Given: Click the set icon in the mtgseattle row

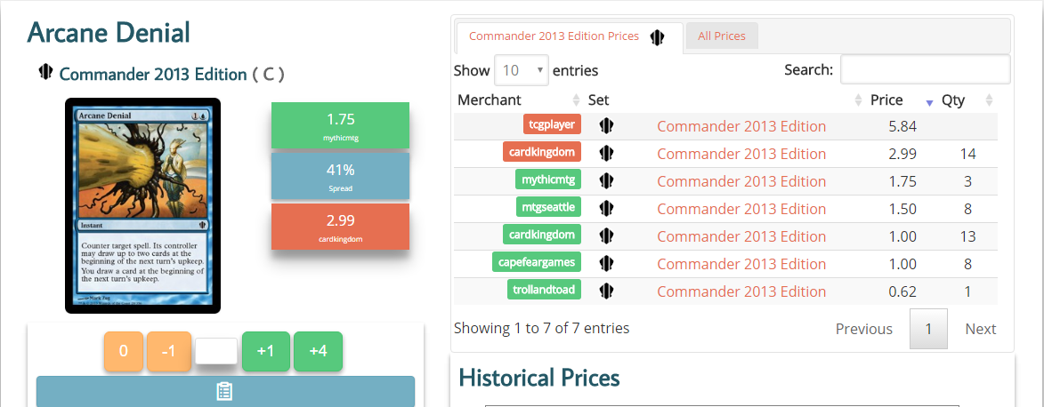Looking at the screenshot, I should (x=607, y=208).
